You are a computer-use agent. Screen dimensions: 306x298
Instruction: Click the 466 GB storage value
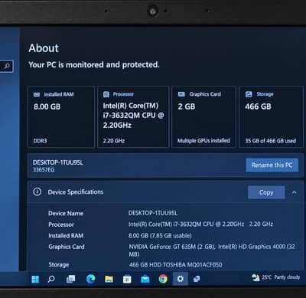click(258, 106)
